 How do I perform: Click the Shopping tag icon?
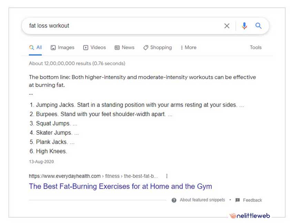(146, 48)
